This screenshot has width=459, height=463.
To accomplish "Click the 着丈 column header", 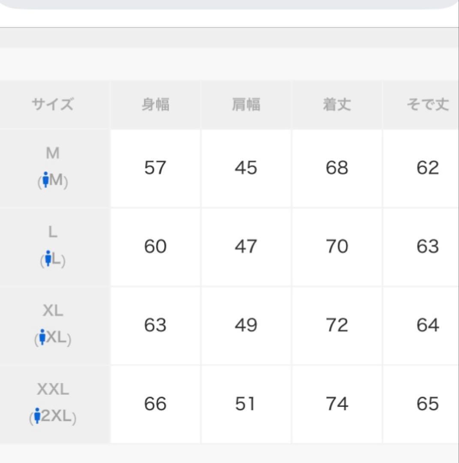I will coord(337,105).
